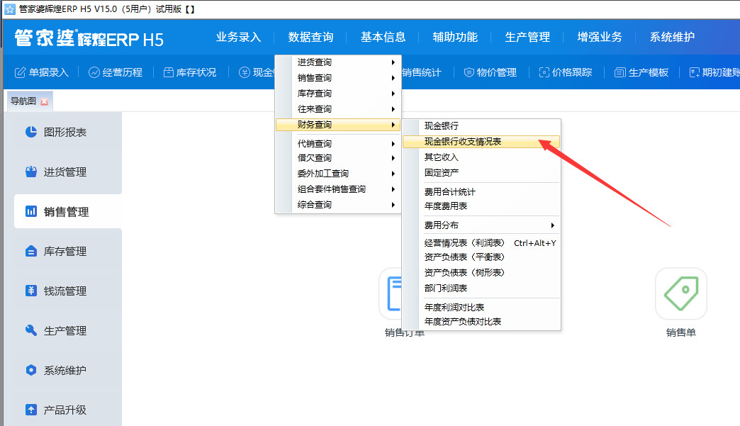Click the 钱流管理 yen icon
Screen dimensions: 740x426
pos(31,291)
